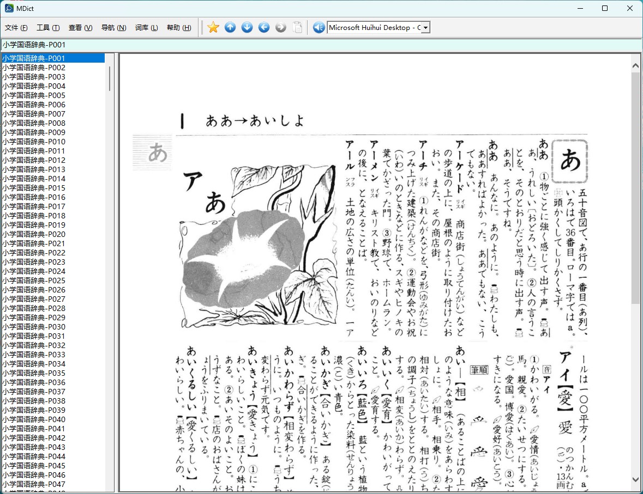Screen dimensions: 643x494
Task: Minimize the MDict window
Action: [580, 8]
